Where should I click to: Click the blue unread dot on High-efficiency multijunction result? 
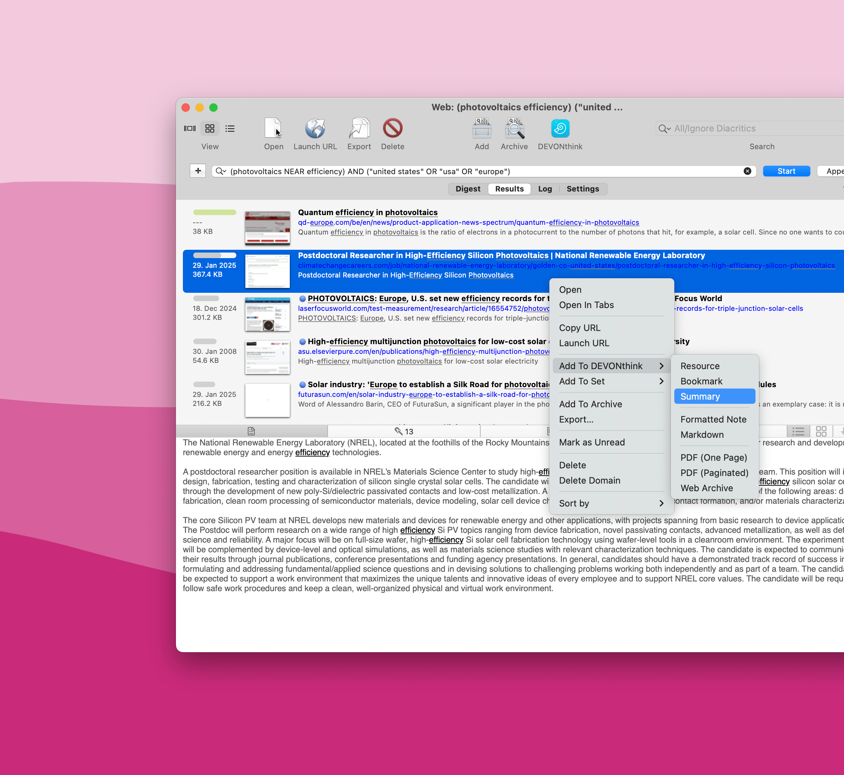coord(303,342)
